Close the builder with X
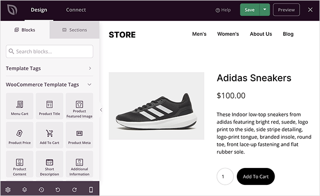Image resolution: width=320 pixels, height=196 pixels. pos(310,10)
